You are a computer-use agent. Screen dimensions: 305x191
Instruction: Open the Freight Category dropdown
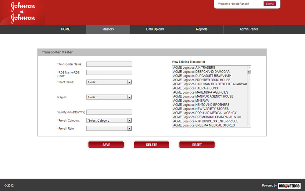109,121
